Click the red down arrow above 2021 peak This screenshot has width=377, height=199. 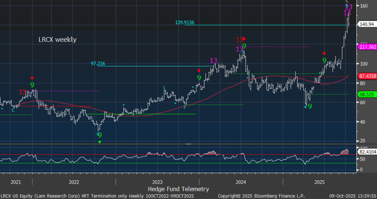[32, 78]
